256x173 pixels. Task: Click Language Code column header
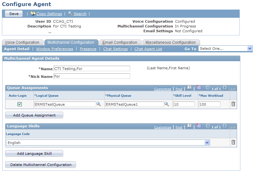tap(18, 134)
